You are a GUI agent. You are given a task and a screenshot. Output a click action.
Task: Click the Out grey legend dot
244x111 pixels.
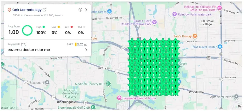(x=84, y=27)
